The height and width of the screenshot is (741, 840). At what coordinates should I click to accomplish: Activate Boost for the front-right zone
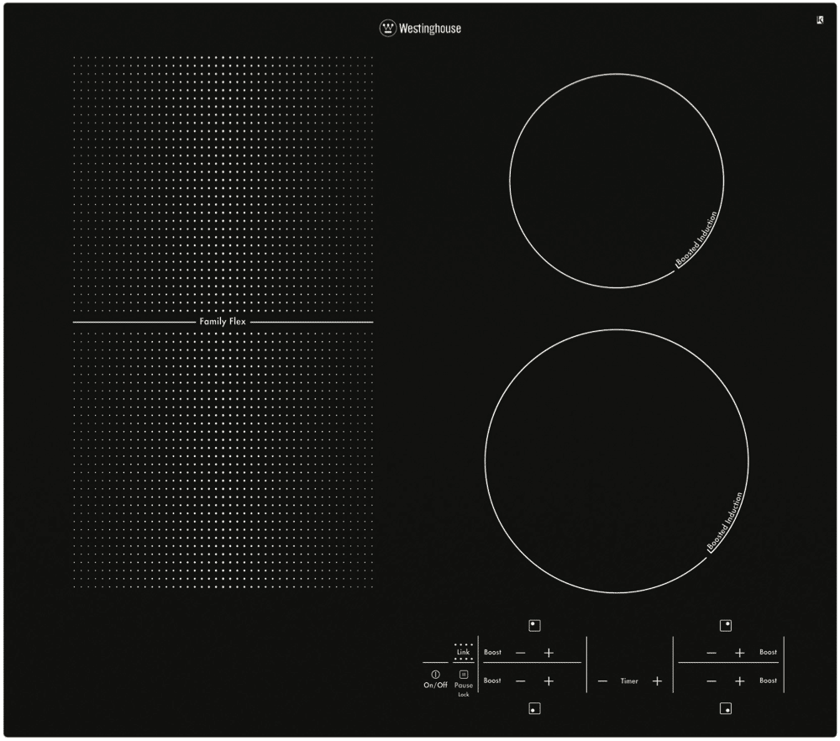(x=768, y=681)
